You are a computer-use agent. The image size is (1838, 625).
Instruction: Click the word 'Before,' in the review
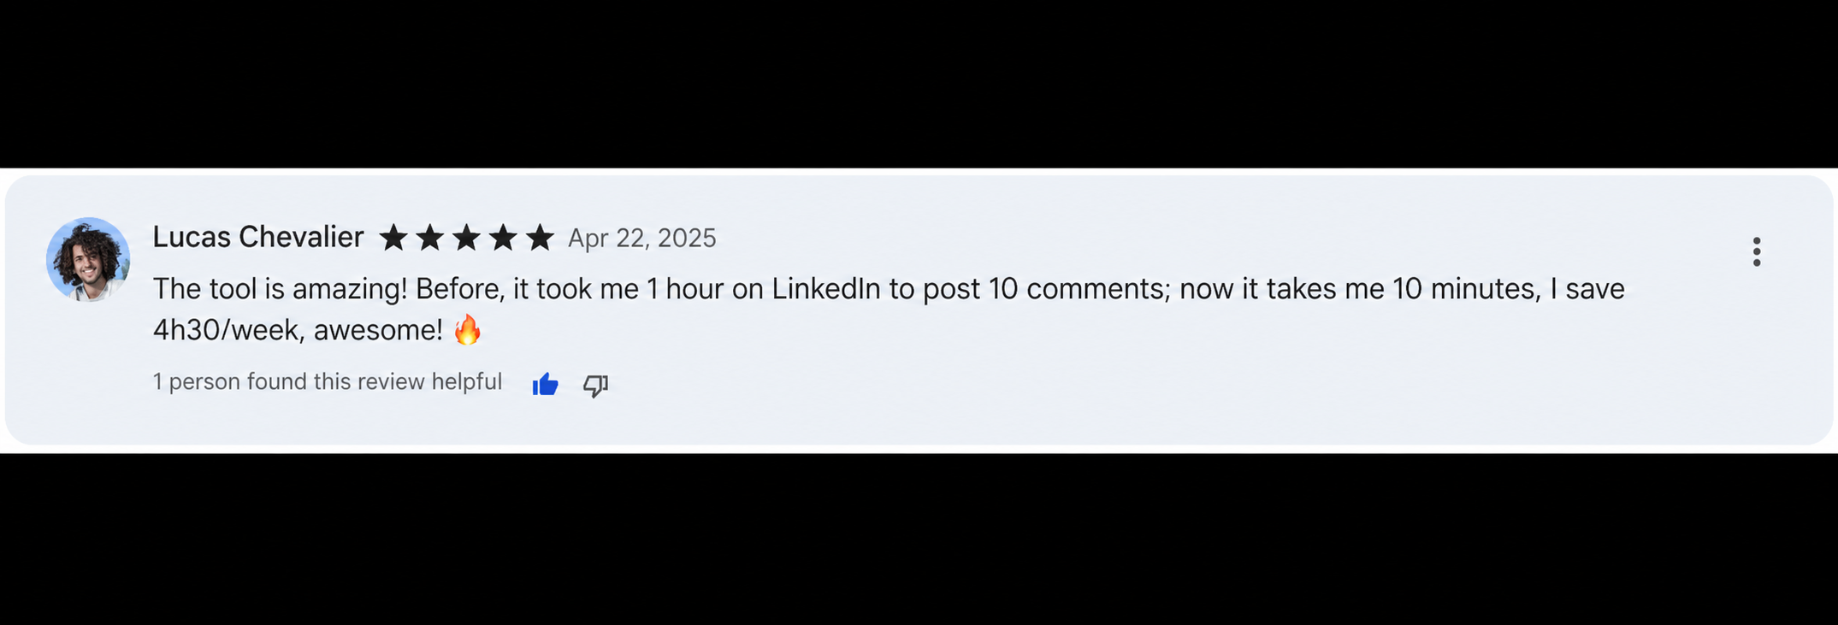tap(460, 289)
